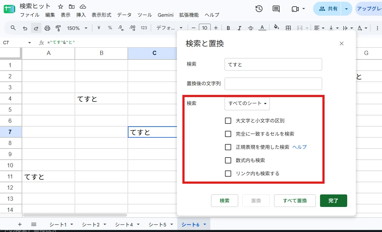
Task: Open the fill color picker
Action: pos(276,27)
